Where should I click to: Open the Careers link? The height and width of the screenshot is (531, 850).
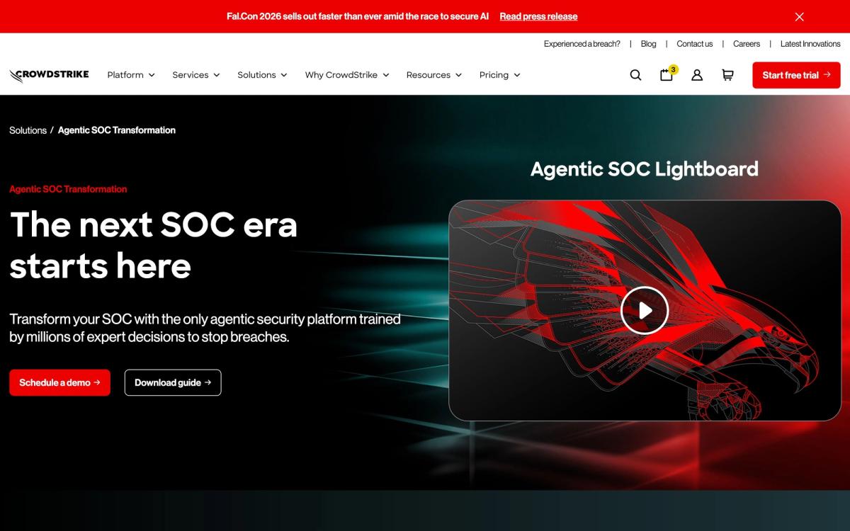click(747, 44)
